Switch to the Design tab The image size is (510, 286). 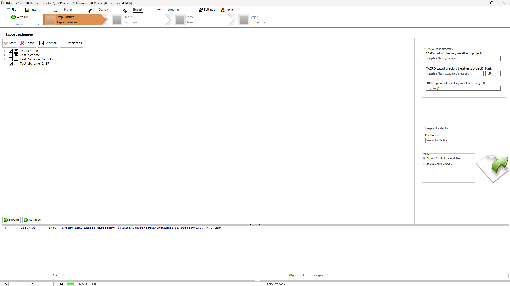pos(103,10)
